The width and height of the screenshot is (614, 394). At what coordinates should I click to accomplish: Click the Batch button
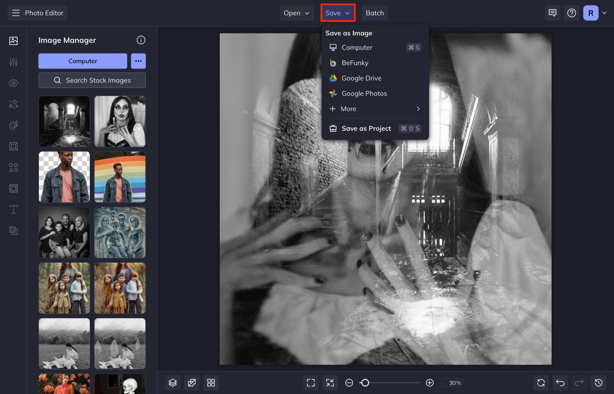pyautogui.click(x=375, y=13)
